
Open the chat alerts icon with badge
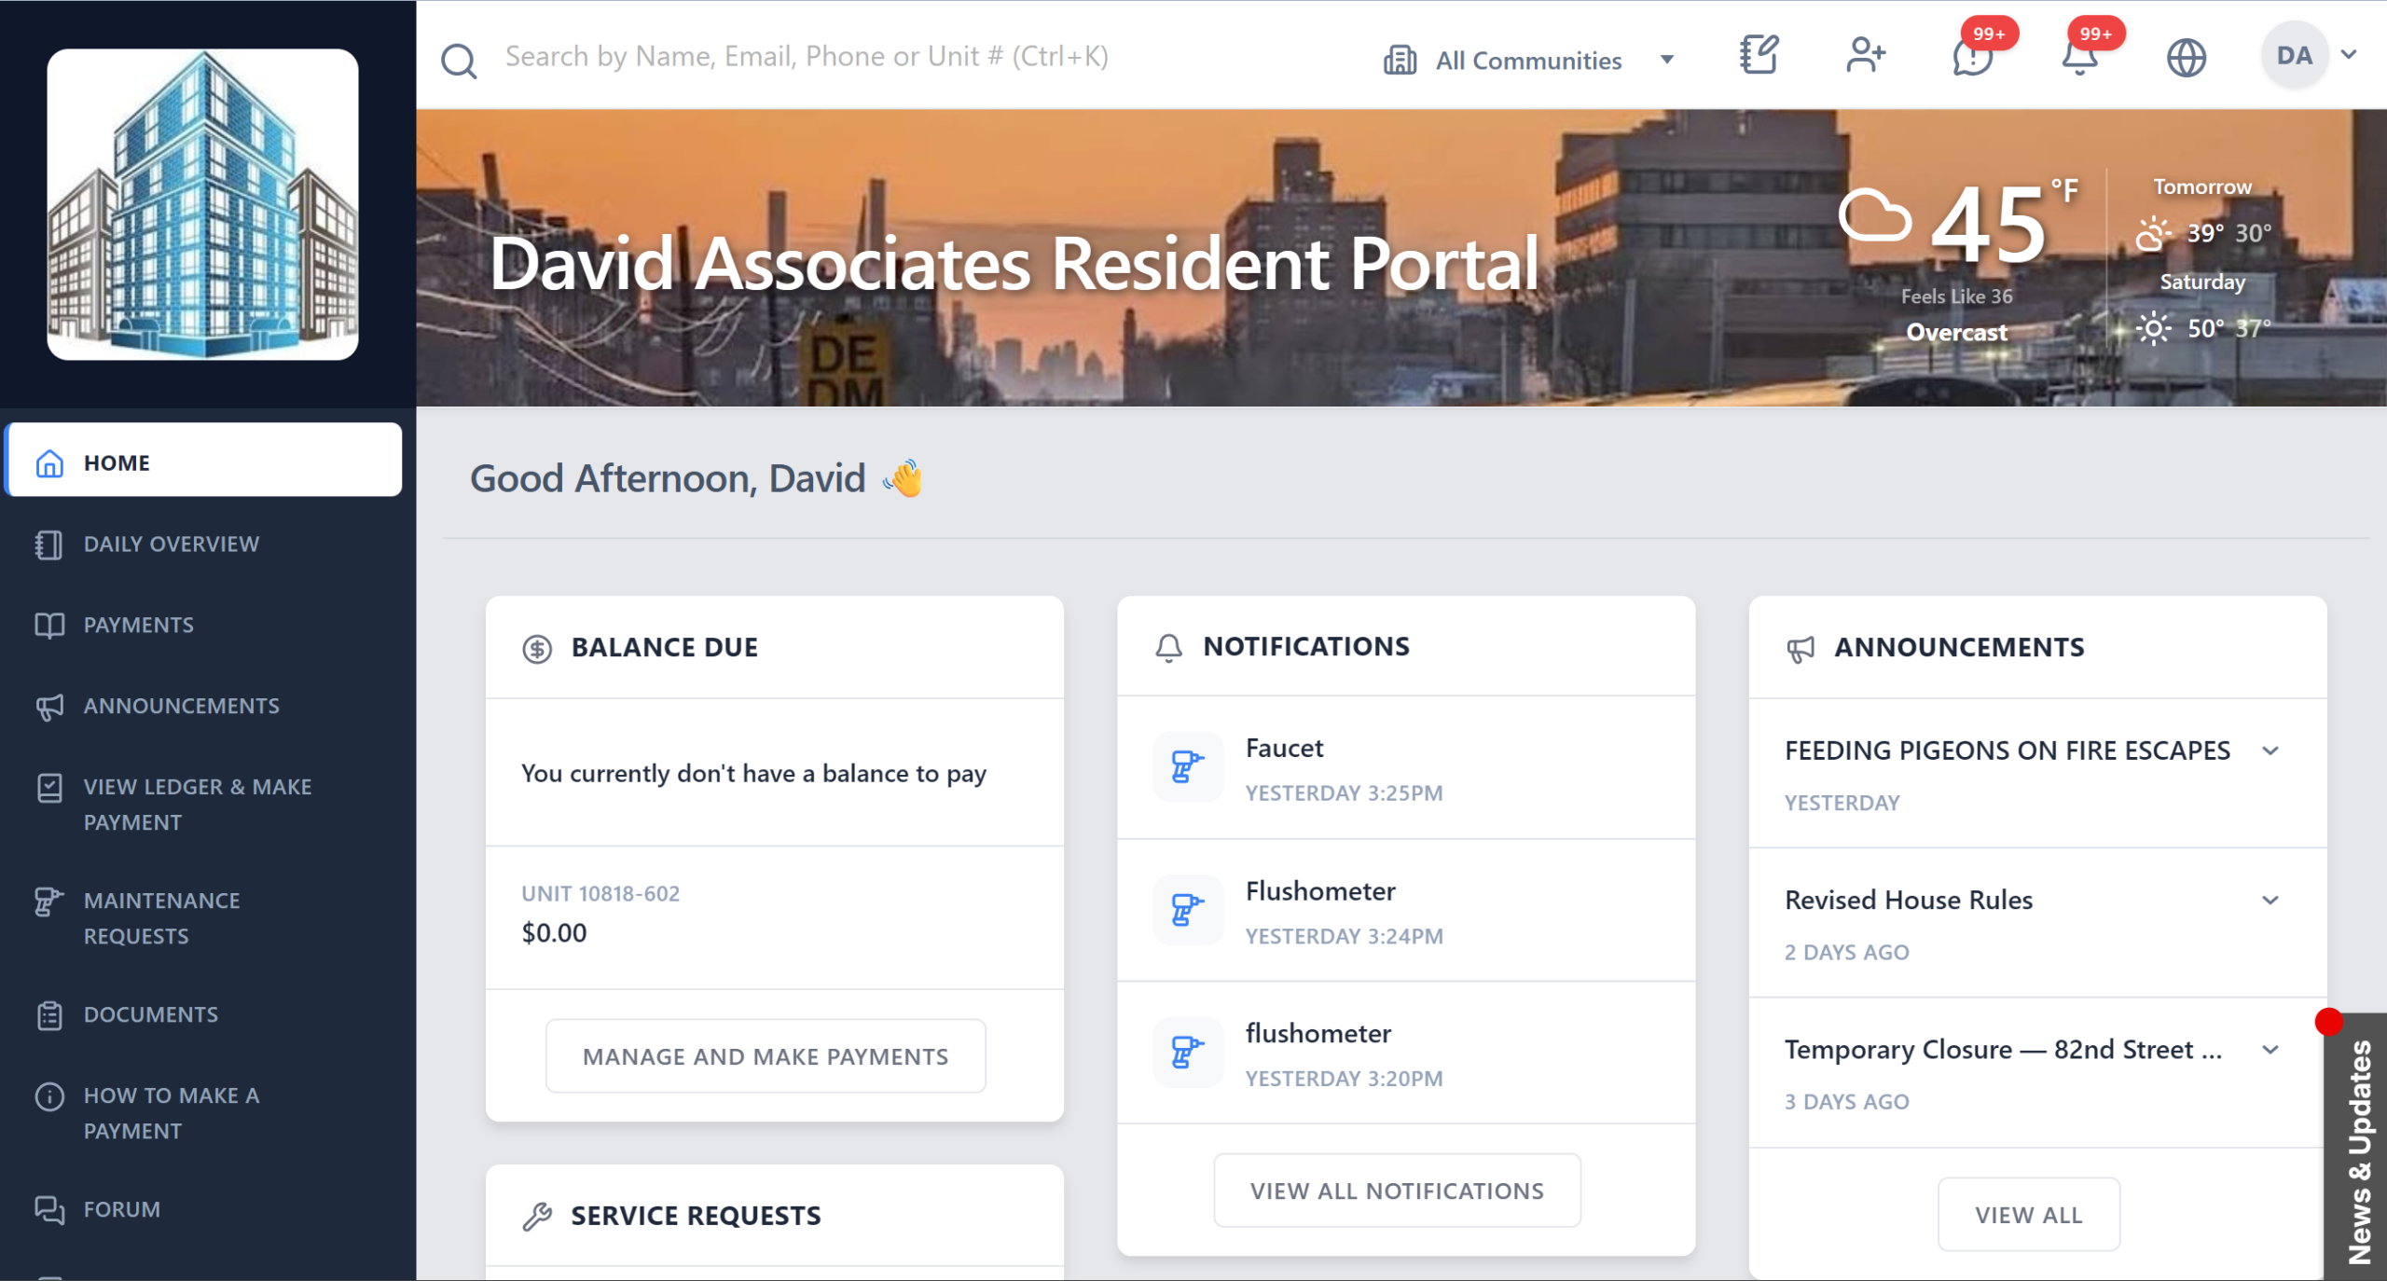point(1973,58)
